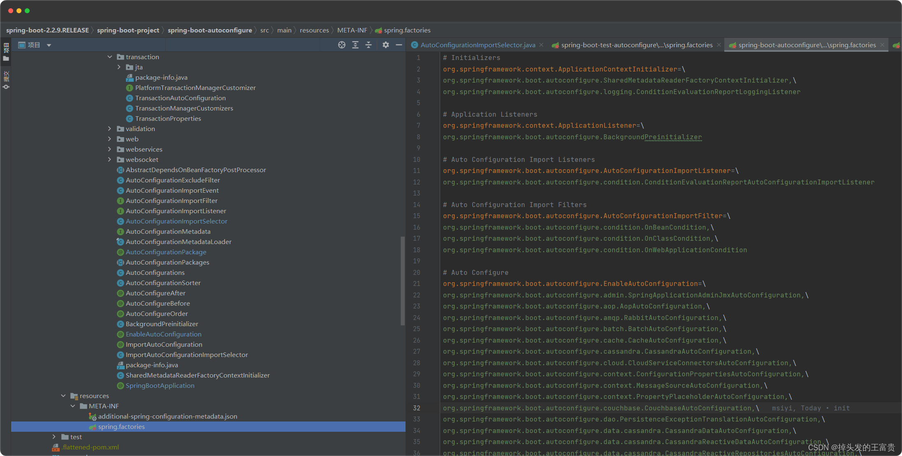Click AutoConfigurationImportFilter interface icon
The width and height of the screenshot is (902, 456).
tap(120, 200)
